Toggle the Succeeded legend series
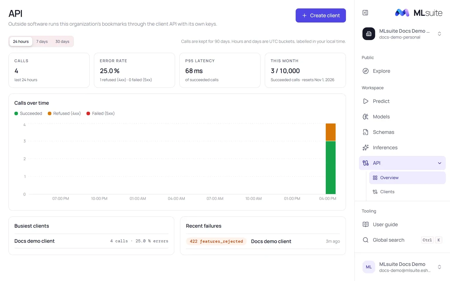 [x=28, y=113]
